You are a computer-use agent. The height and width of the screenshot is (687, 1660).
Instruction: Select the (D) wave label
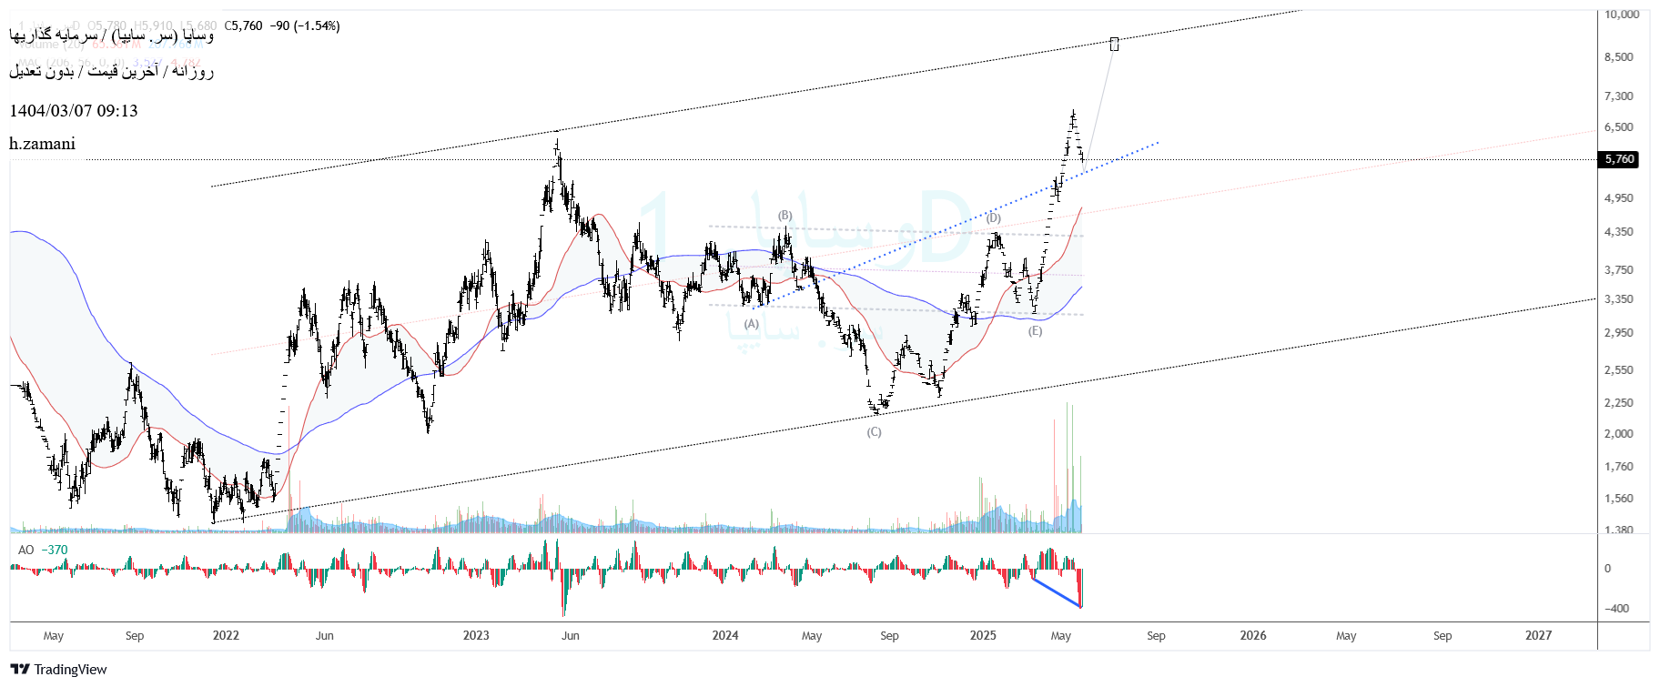pos(993,218)
